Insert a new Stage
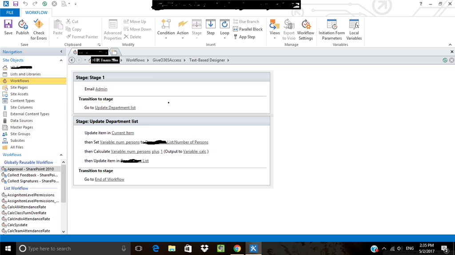This screenshot has width=455, height=255. [x=196, y=30]
